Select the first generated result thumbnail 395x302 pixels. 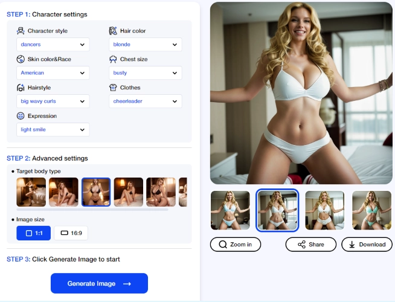pos(230,210)
